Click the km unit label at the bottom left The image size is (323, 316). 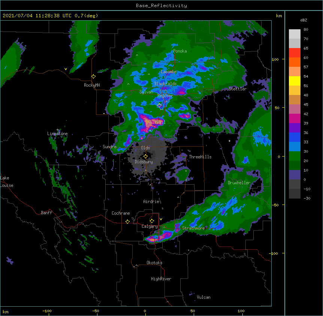[6, 312]
